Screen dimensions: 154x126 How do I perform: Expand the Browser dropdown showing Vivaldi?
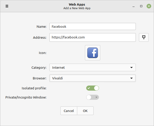[x=92, y=78]
